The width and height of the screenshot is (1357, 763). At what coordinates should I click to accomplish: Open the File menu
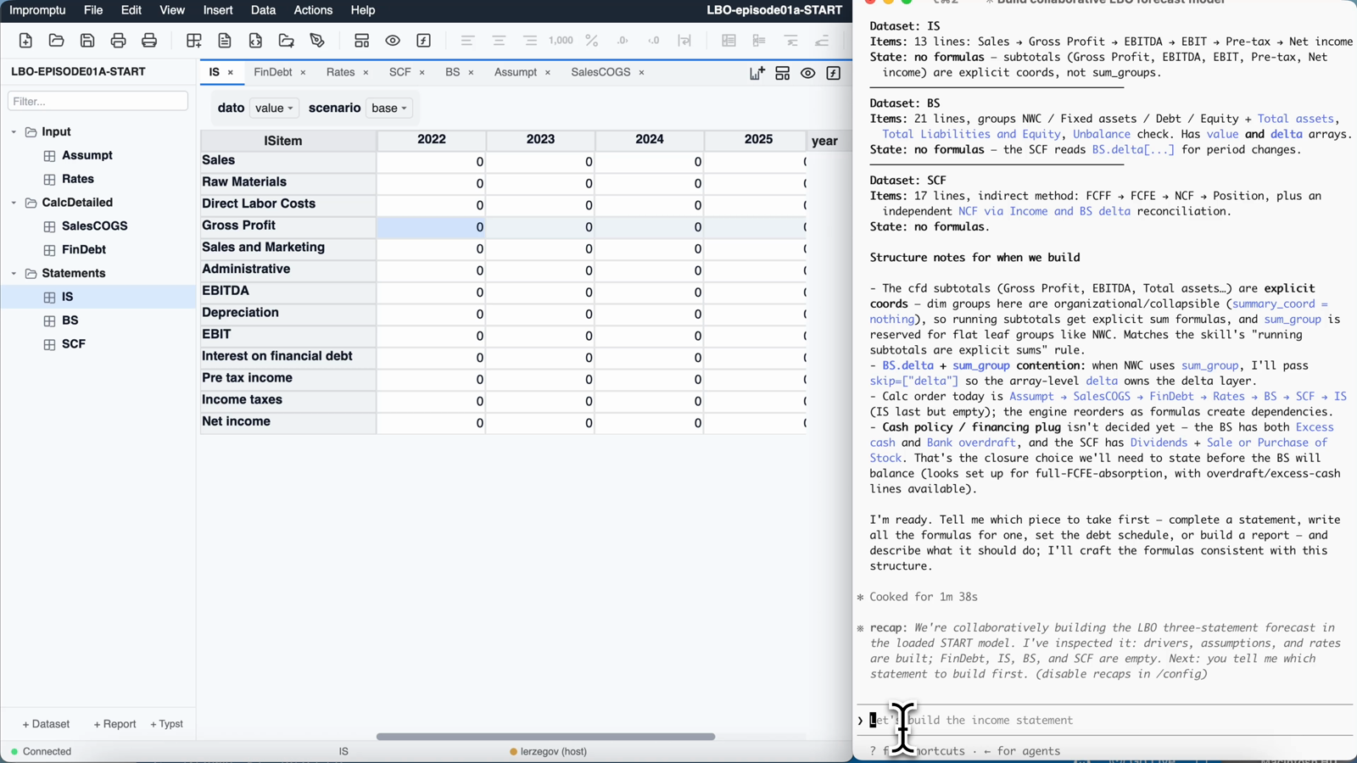pyautogui.click(x=93, y=10)
